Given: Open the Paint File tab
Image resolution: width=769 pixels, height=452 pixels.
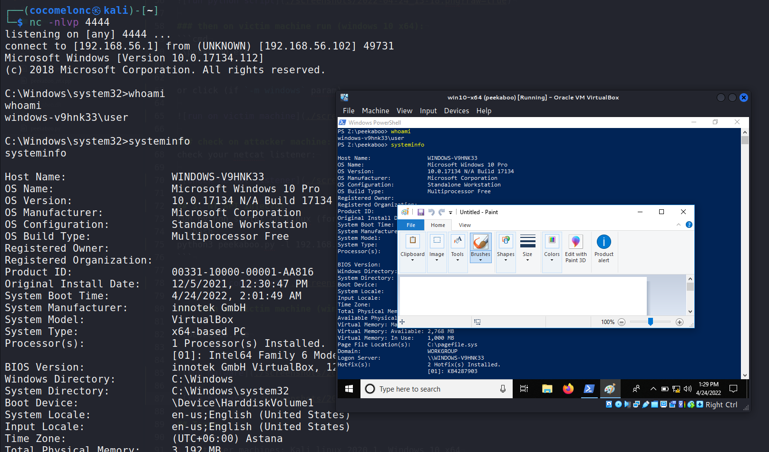Looking at the screenshot, I should click(x=411, y=225).
